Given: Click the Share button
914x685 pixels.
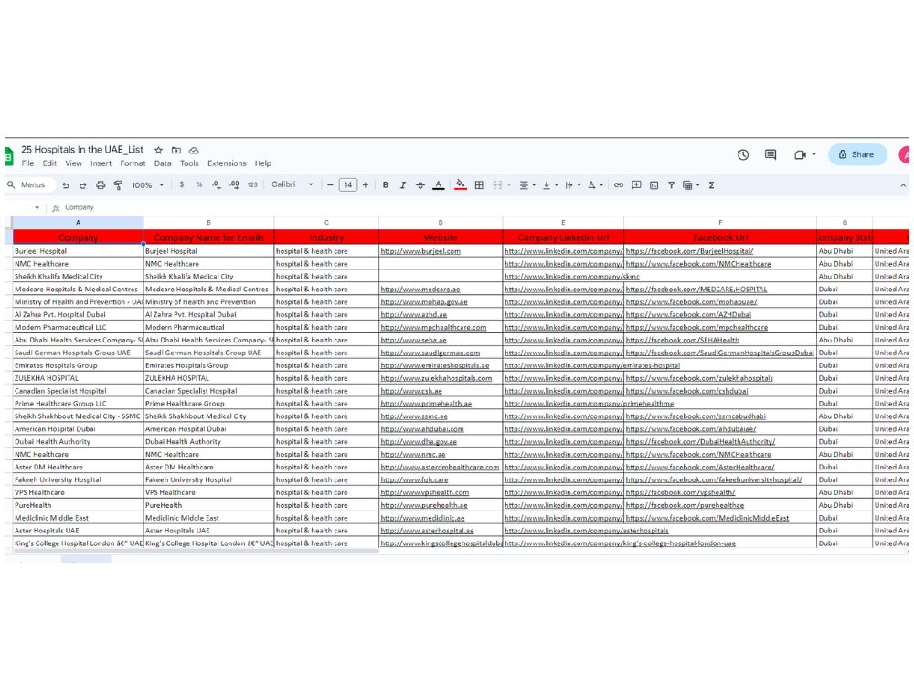Looking at the screenshot, I should pyautogui.click(x=857, y=154).
